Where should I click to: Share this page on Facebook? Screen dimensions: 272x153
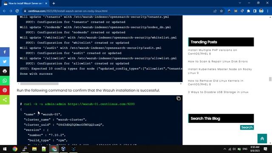pyautogui.click(x=5, y=52)
